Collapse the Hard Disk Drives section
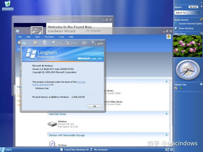This screenshot has width=203, height=152. pyautogui.click(x=166, y=114)
